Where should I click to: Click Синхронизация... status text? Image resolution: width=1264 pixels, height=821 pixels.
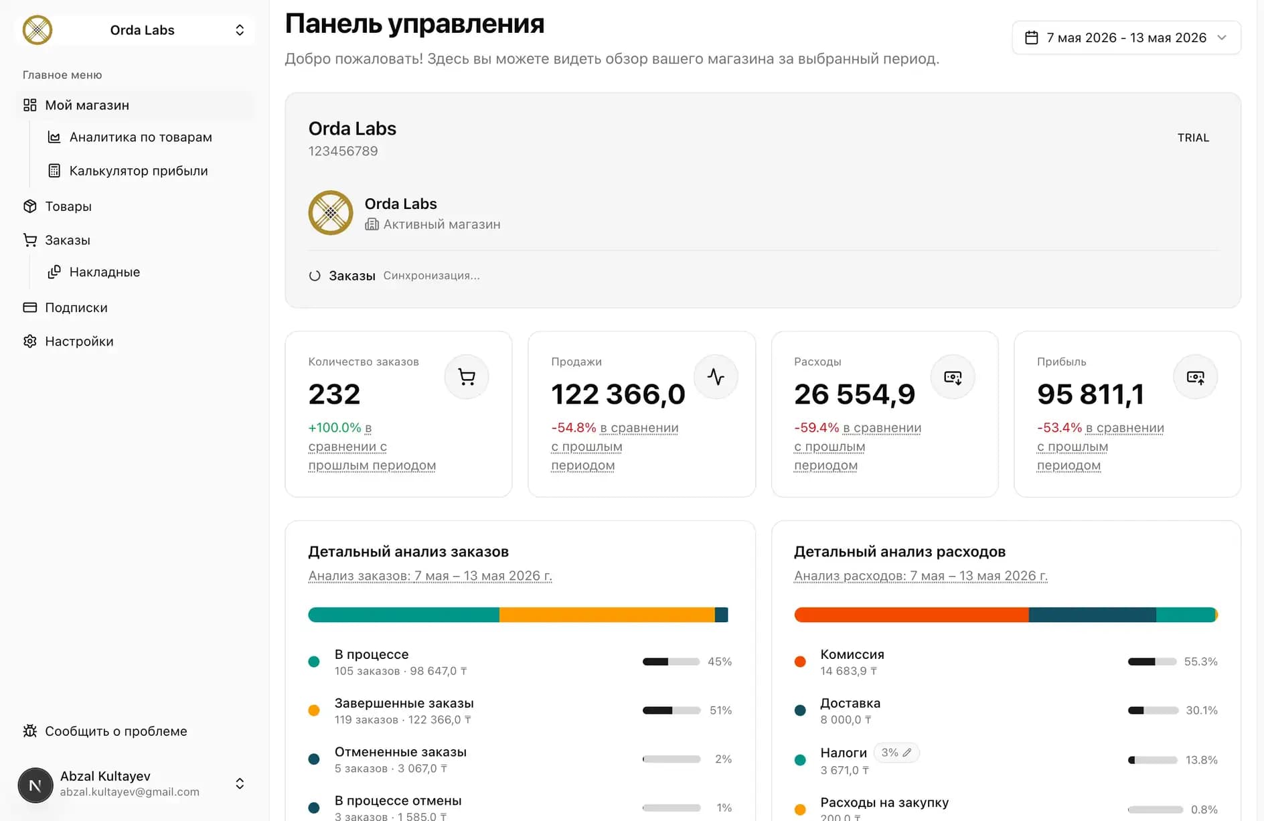431,276
